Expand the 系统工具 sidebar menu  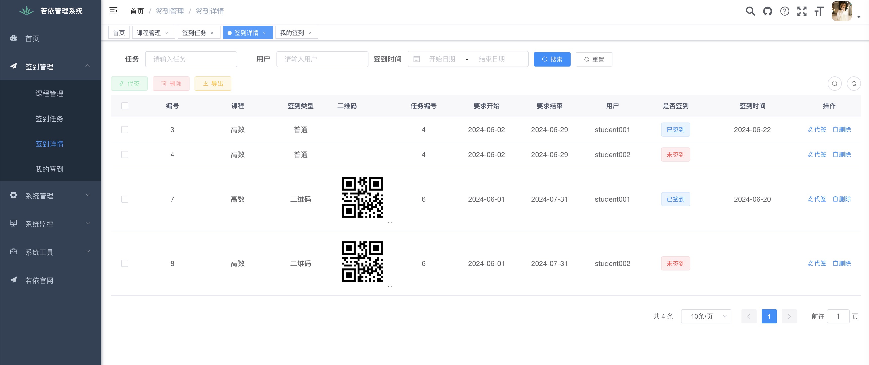[50, 252]
